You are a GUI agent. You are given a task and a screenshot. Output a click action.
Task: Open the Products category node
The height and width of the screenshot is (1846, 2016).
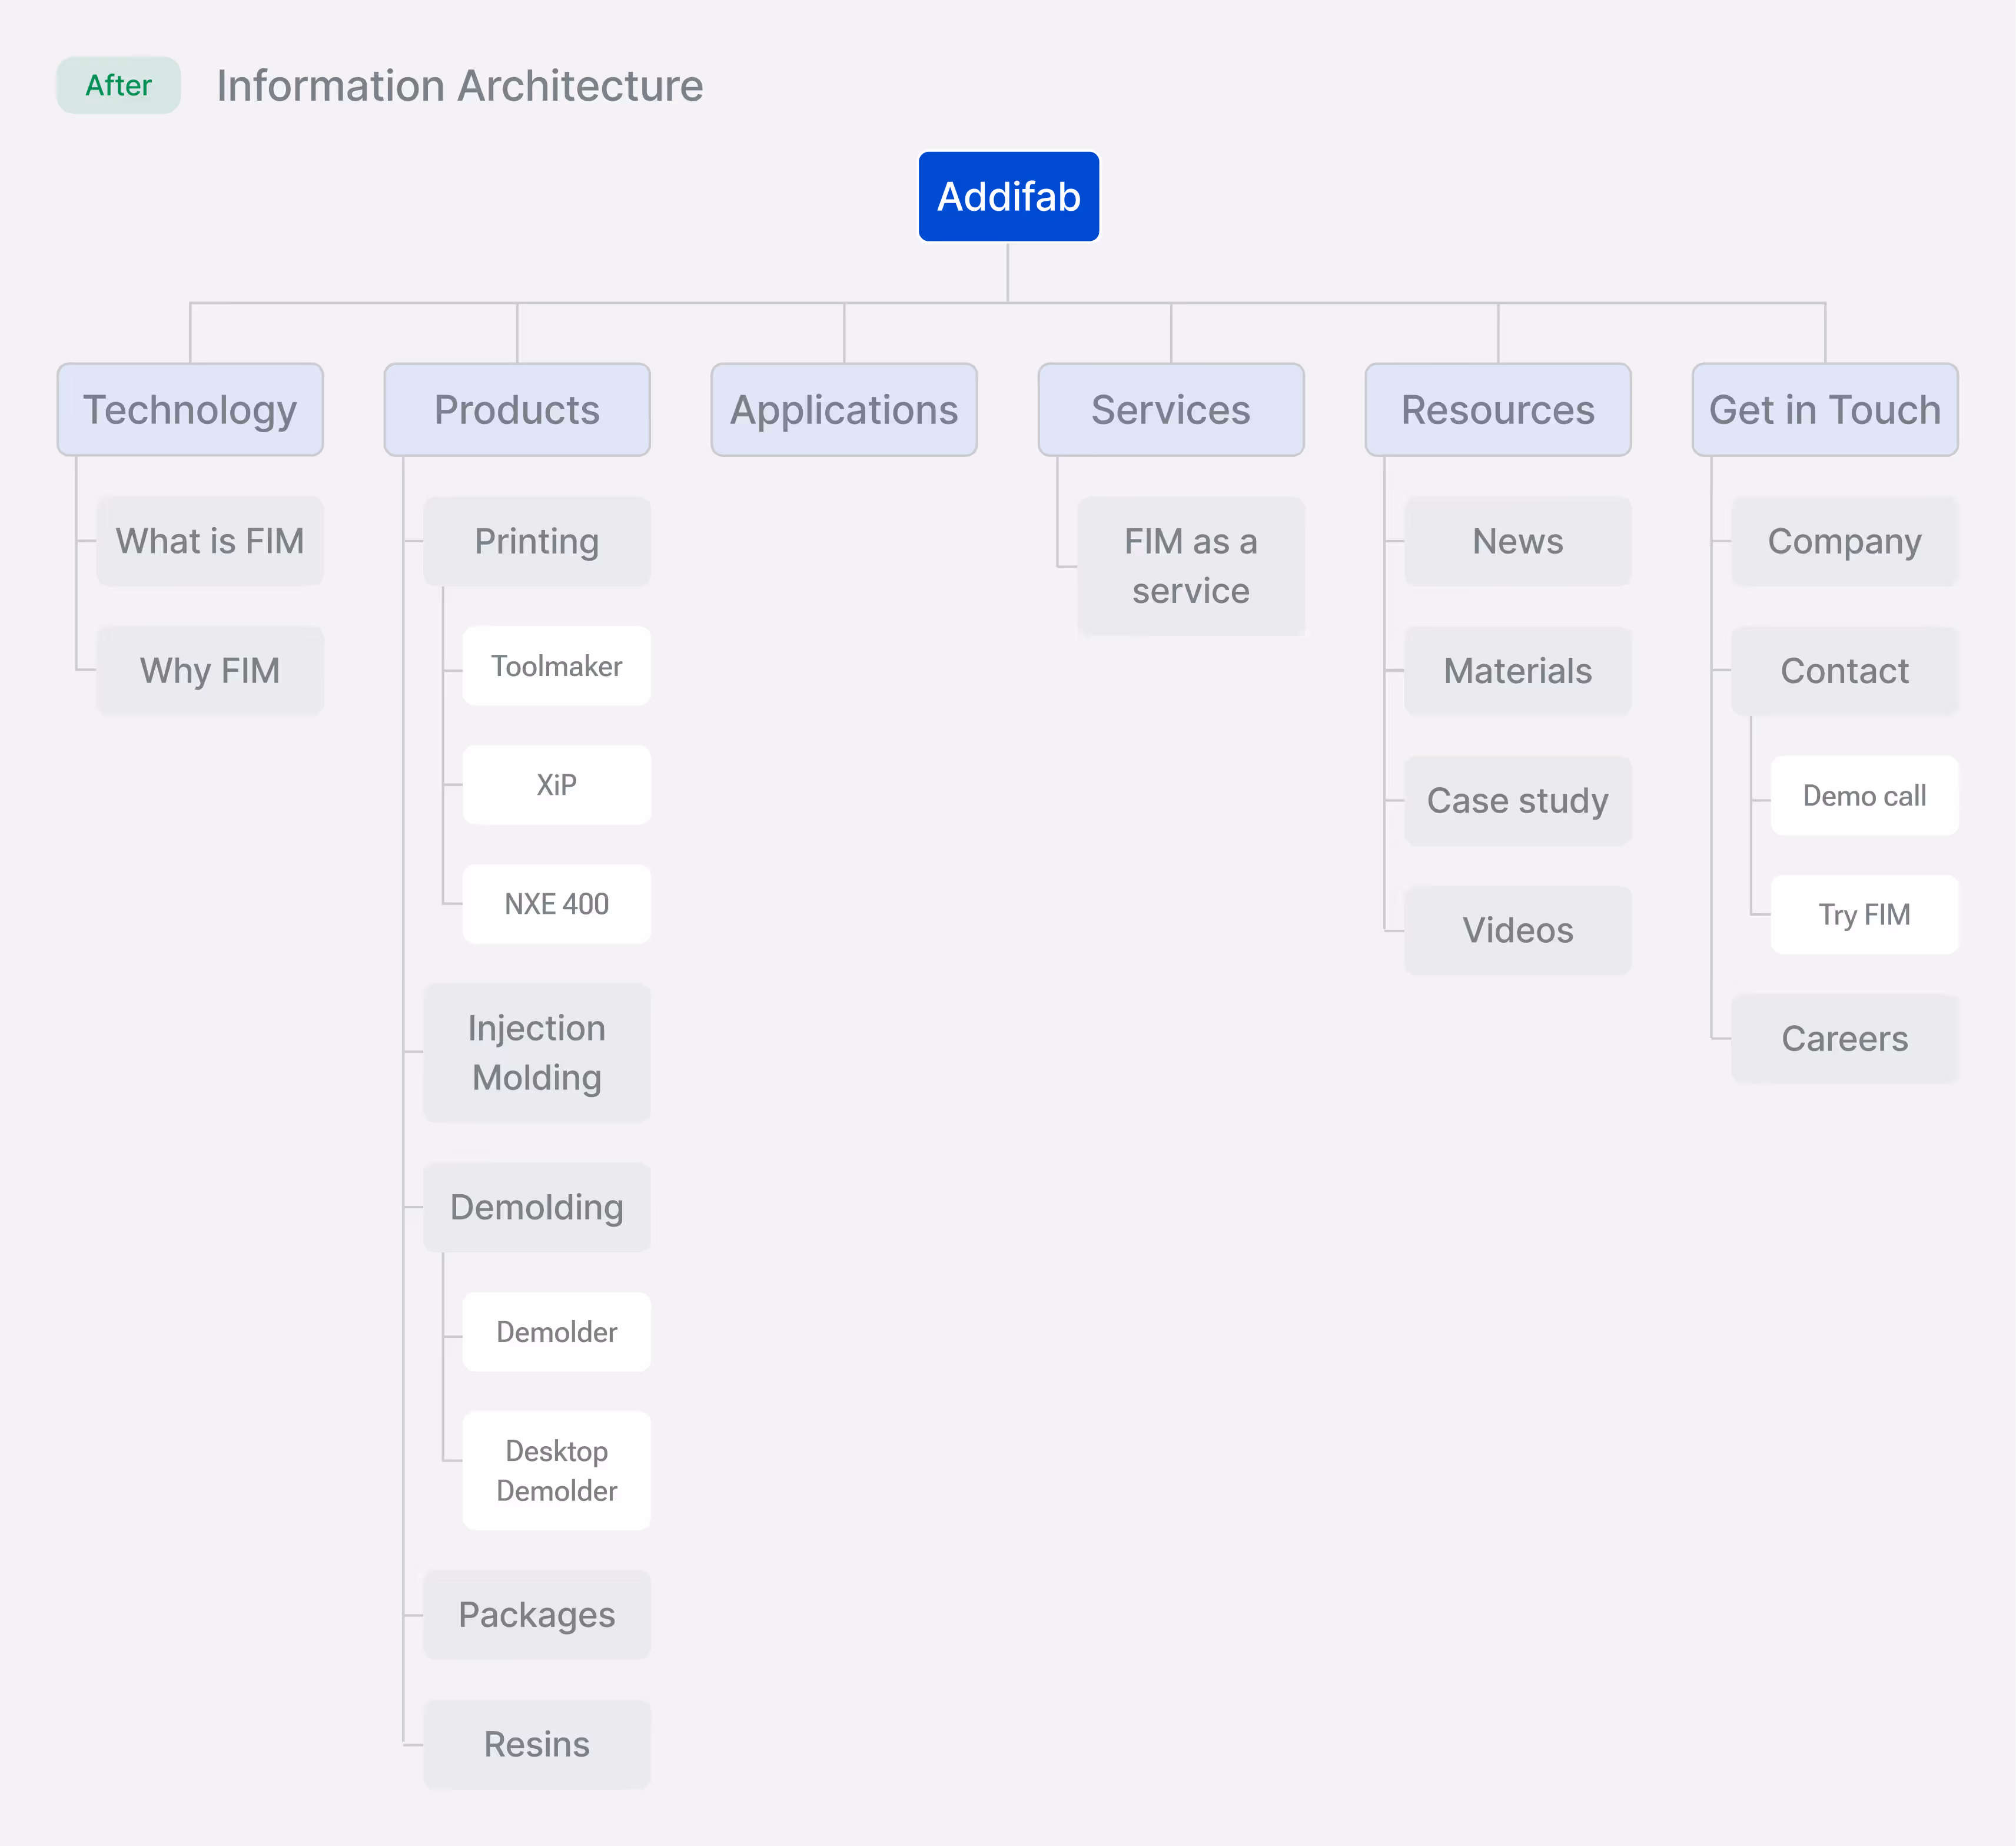[x=517, y=410]
